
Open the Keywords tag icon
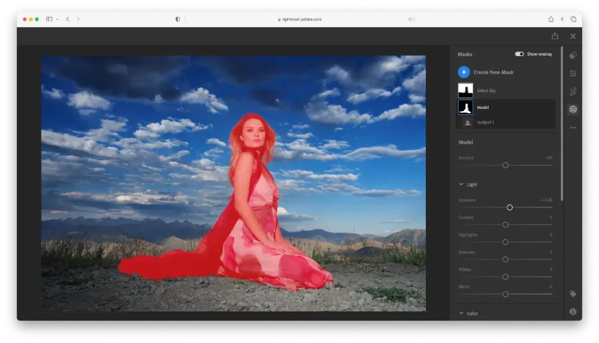point(573,294)
